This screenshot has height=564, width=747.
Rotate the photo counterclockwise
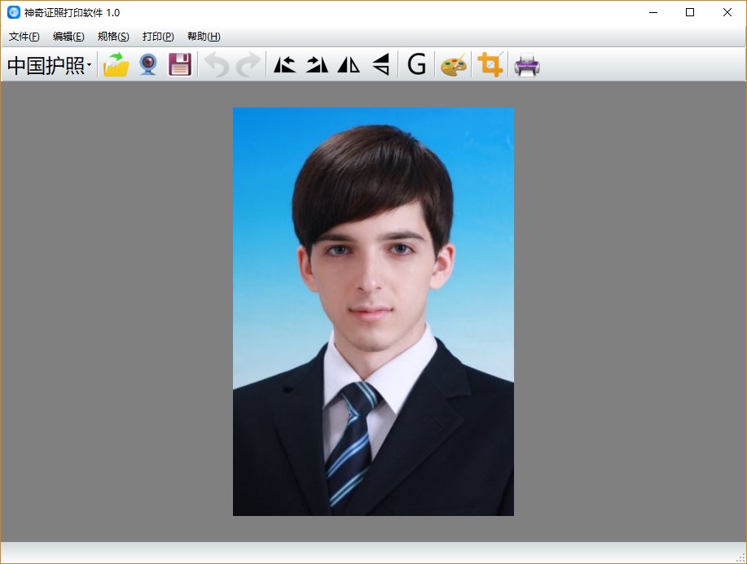point(284,63)
